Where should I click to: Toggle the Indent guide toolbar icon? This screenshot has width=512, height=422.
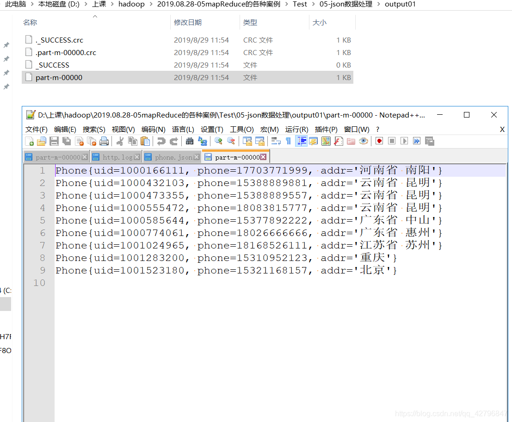[x=301, y=142]
